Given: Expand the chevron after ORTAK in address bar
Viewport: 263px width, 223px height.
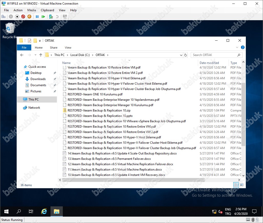Looking at the screenshot, I should coord(108,55).
